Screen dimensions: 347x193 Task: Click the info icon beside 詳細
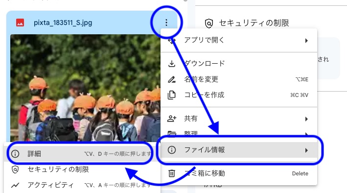click(x=15, y=154)
